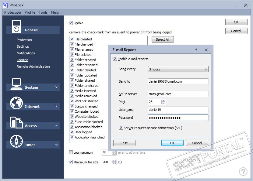Click the Username field

pos(178,110)
